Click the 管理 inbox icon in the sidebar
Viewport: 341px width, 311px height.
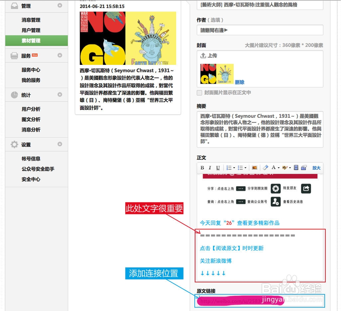[x=14, y=6]
